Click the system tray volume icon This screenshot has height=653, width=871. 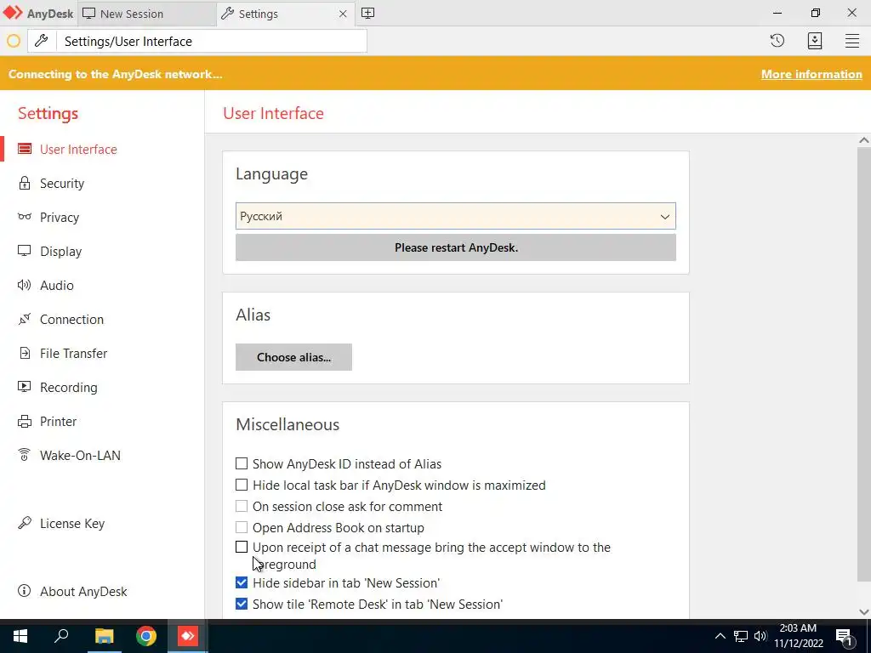point(760,636)
